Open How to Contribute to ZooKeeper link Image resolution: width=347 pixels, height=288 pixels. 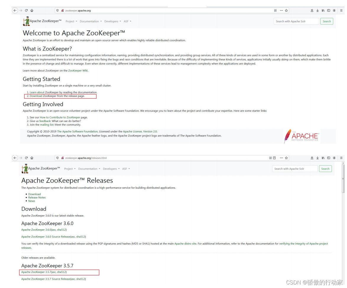point(60,118)
